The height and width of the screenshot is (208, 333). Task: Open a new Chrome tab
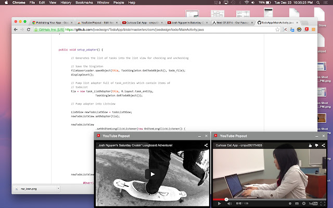point(304,23)
